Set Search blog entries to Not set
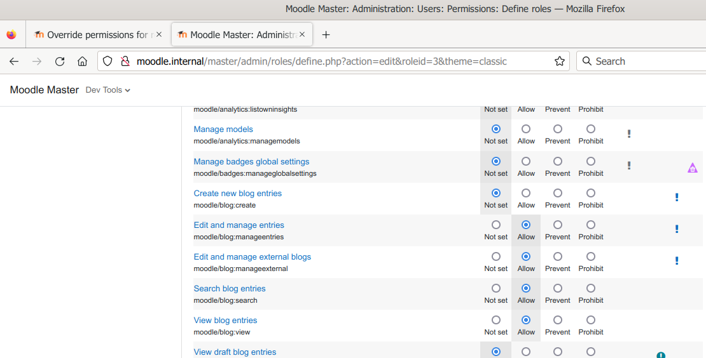Screen dimensions: 706x358 click(x=495, y=288)
